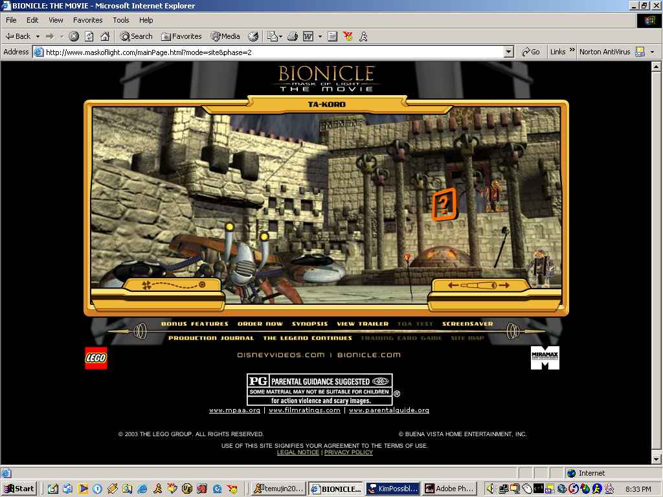Open the ORDER NOW link
The width and height of the screenshot is (663, 497).
click(x=260, y=324)
